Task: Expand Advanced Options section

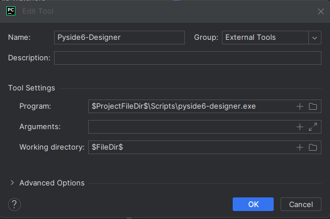Action: (12, 183)
